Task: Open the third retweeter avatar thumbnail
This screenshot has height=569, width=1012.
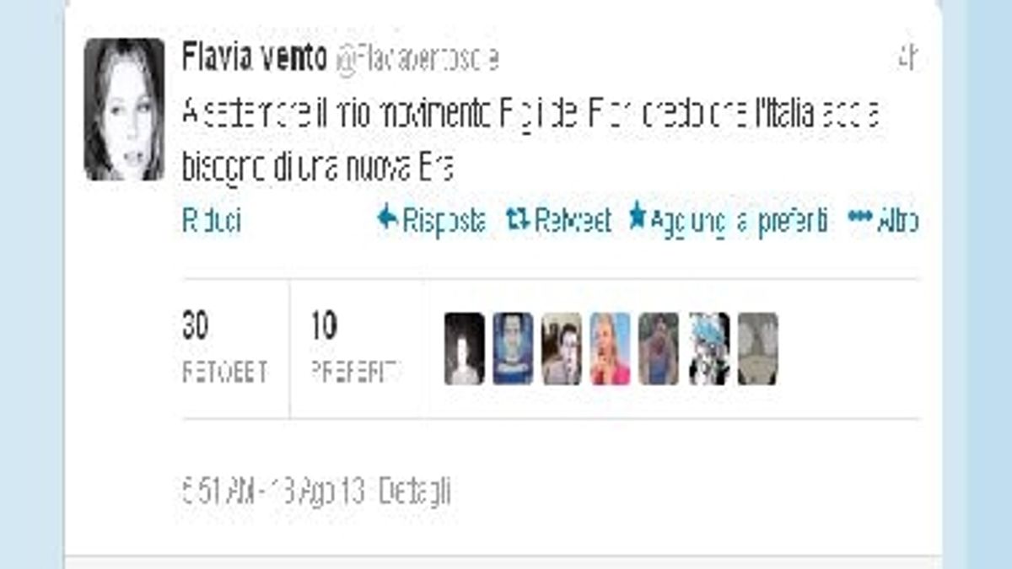Action: (x=562, y=348)
